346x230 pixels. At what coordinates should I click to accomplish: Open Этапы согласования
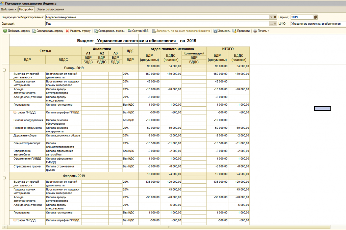click(x=51, y=9)
